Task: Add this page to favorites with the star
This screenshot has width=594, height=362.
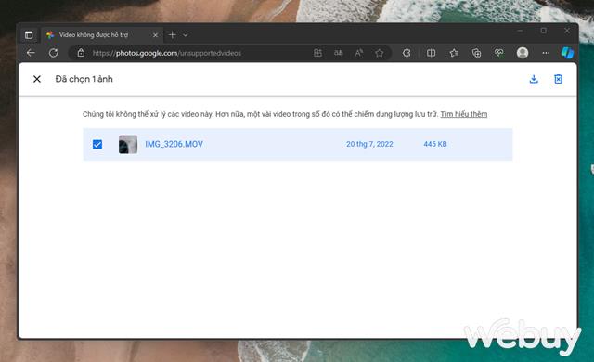Action: (x=380, y=53)
